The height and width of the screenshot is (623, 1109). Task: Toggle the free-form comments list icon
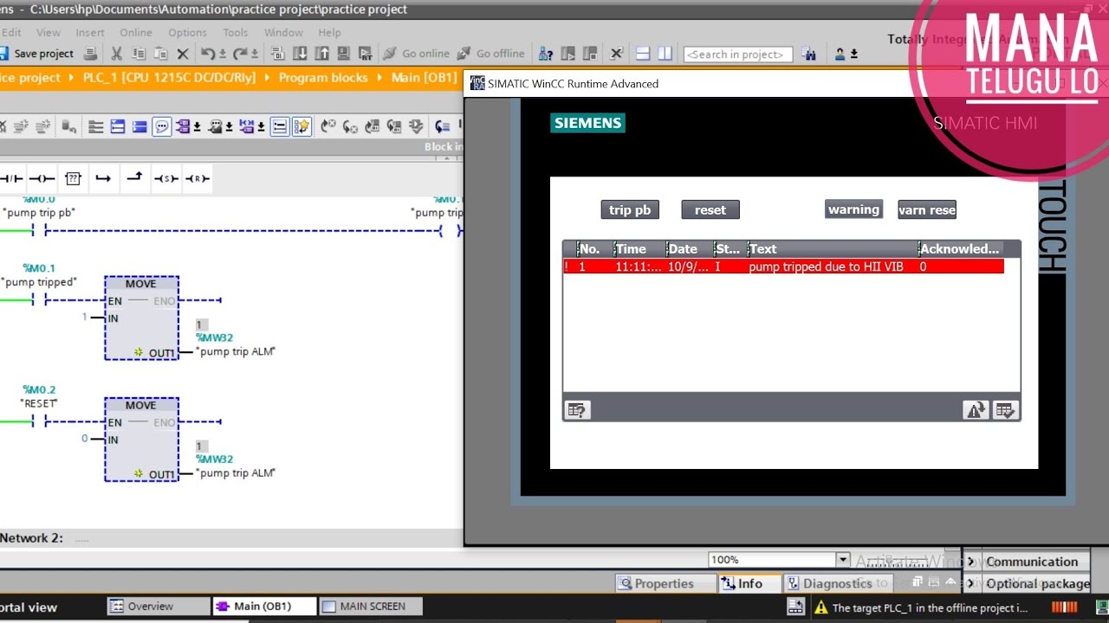point(280,126)
